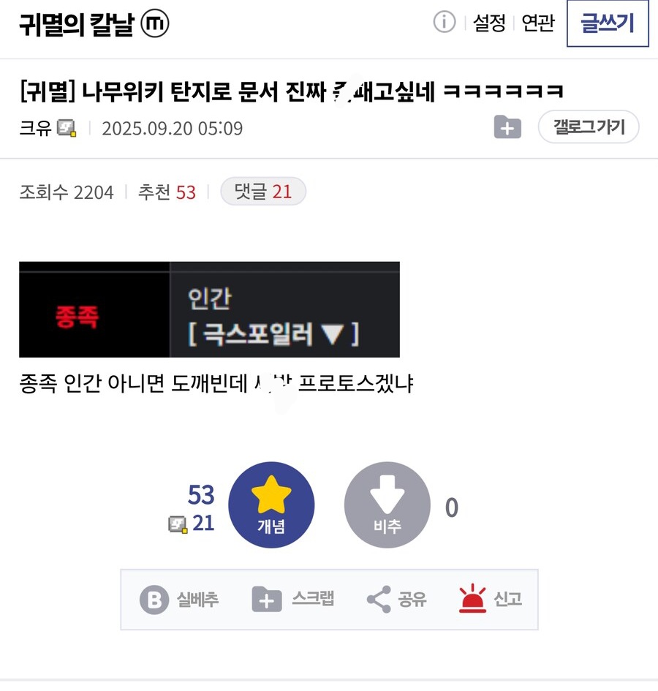Downvote with the 비추 arrow button
The width and height of the screenshot is (658, 691).
[387, 505]
